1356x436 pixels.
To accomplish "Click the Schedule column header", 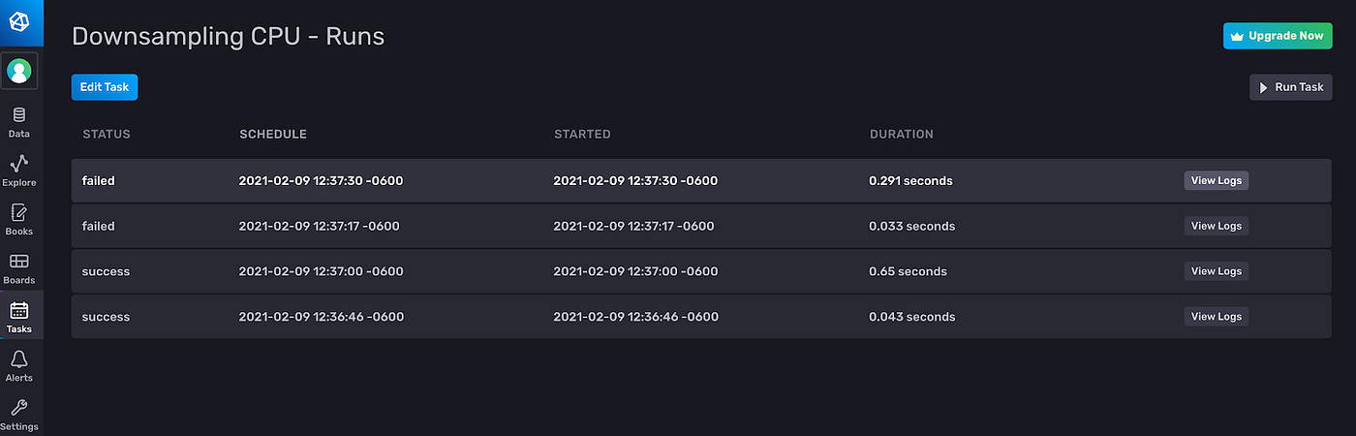I will click(273, 135).
